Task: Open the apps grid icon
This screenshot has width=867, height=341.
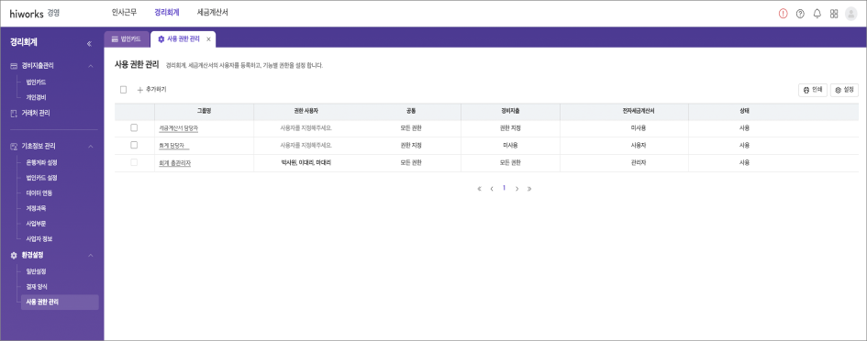Action: click(834, 14)
